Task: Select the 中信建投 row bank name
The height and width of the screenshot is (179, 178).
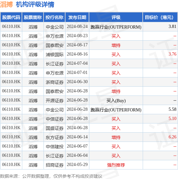Action: tap(55, 147)
